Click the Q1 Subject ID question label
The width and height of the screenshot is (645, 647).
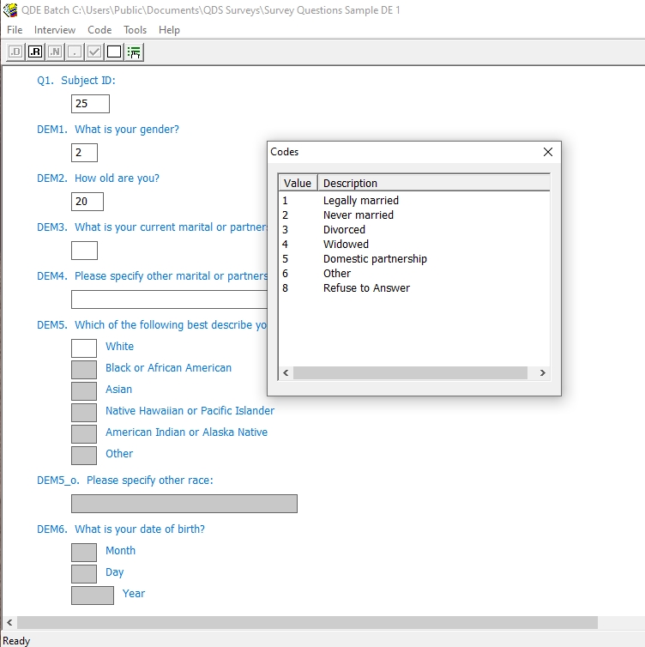[x=76, y=81]
